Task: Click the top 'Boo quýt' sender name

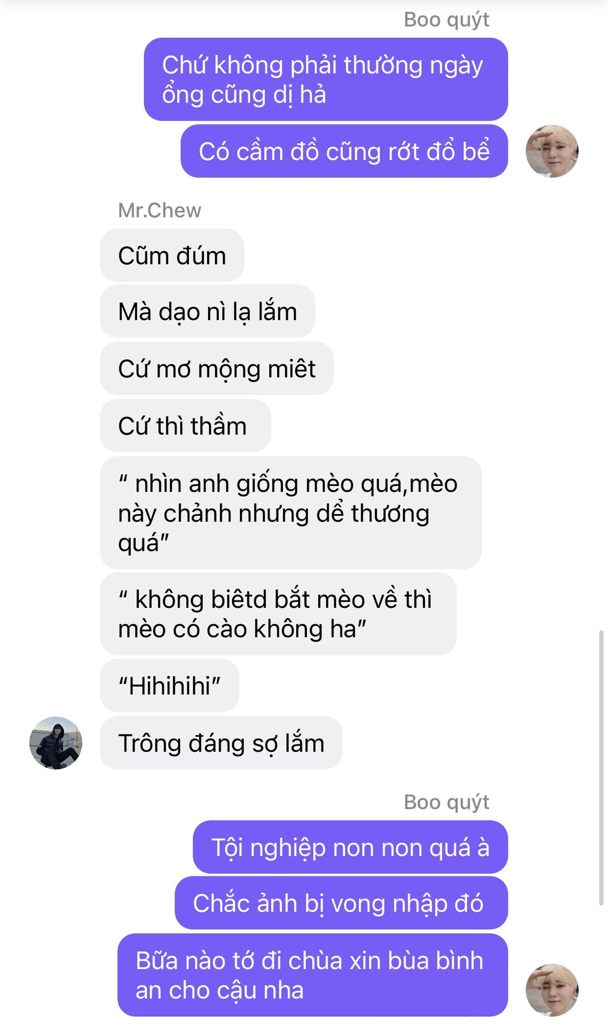Action: [x=446, y=20]
